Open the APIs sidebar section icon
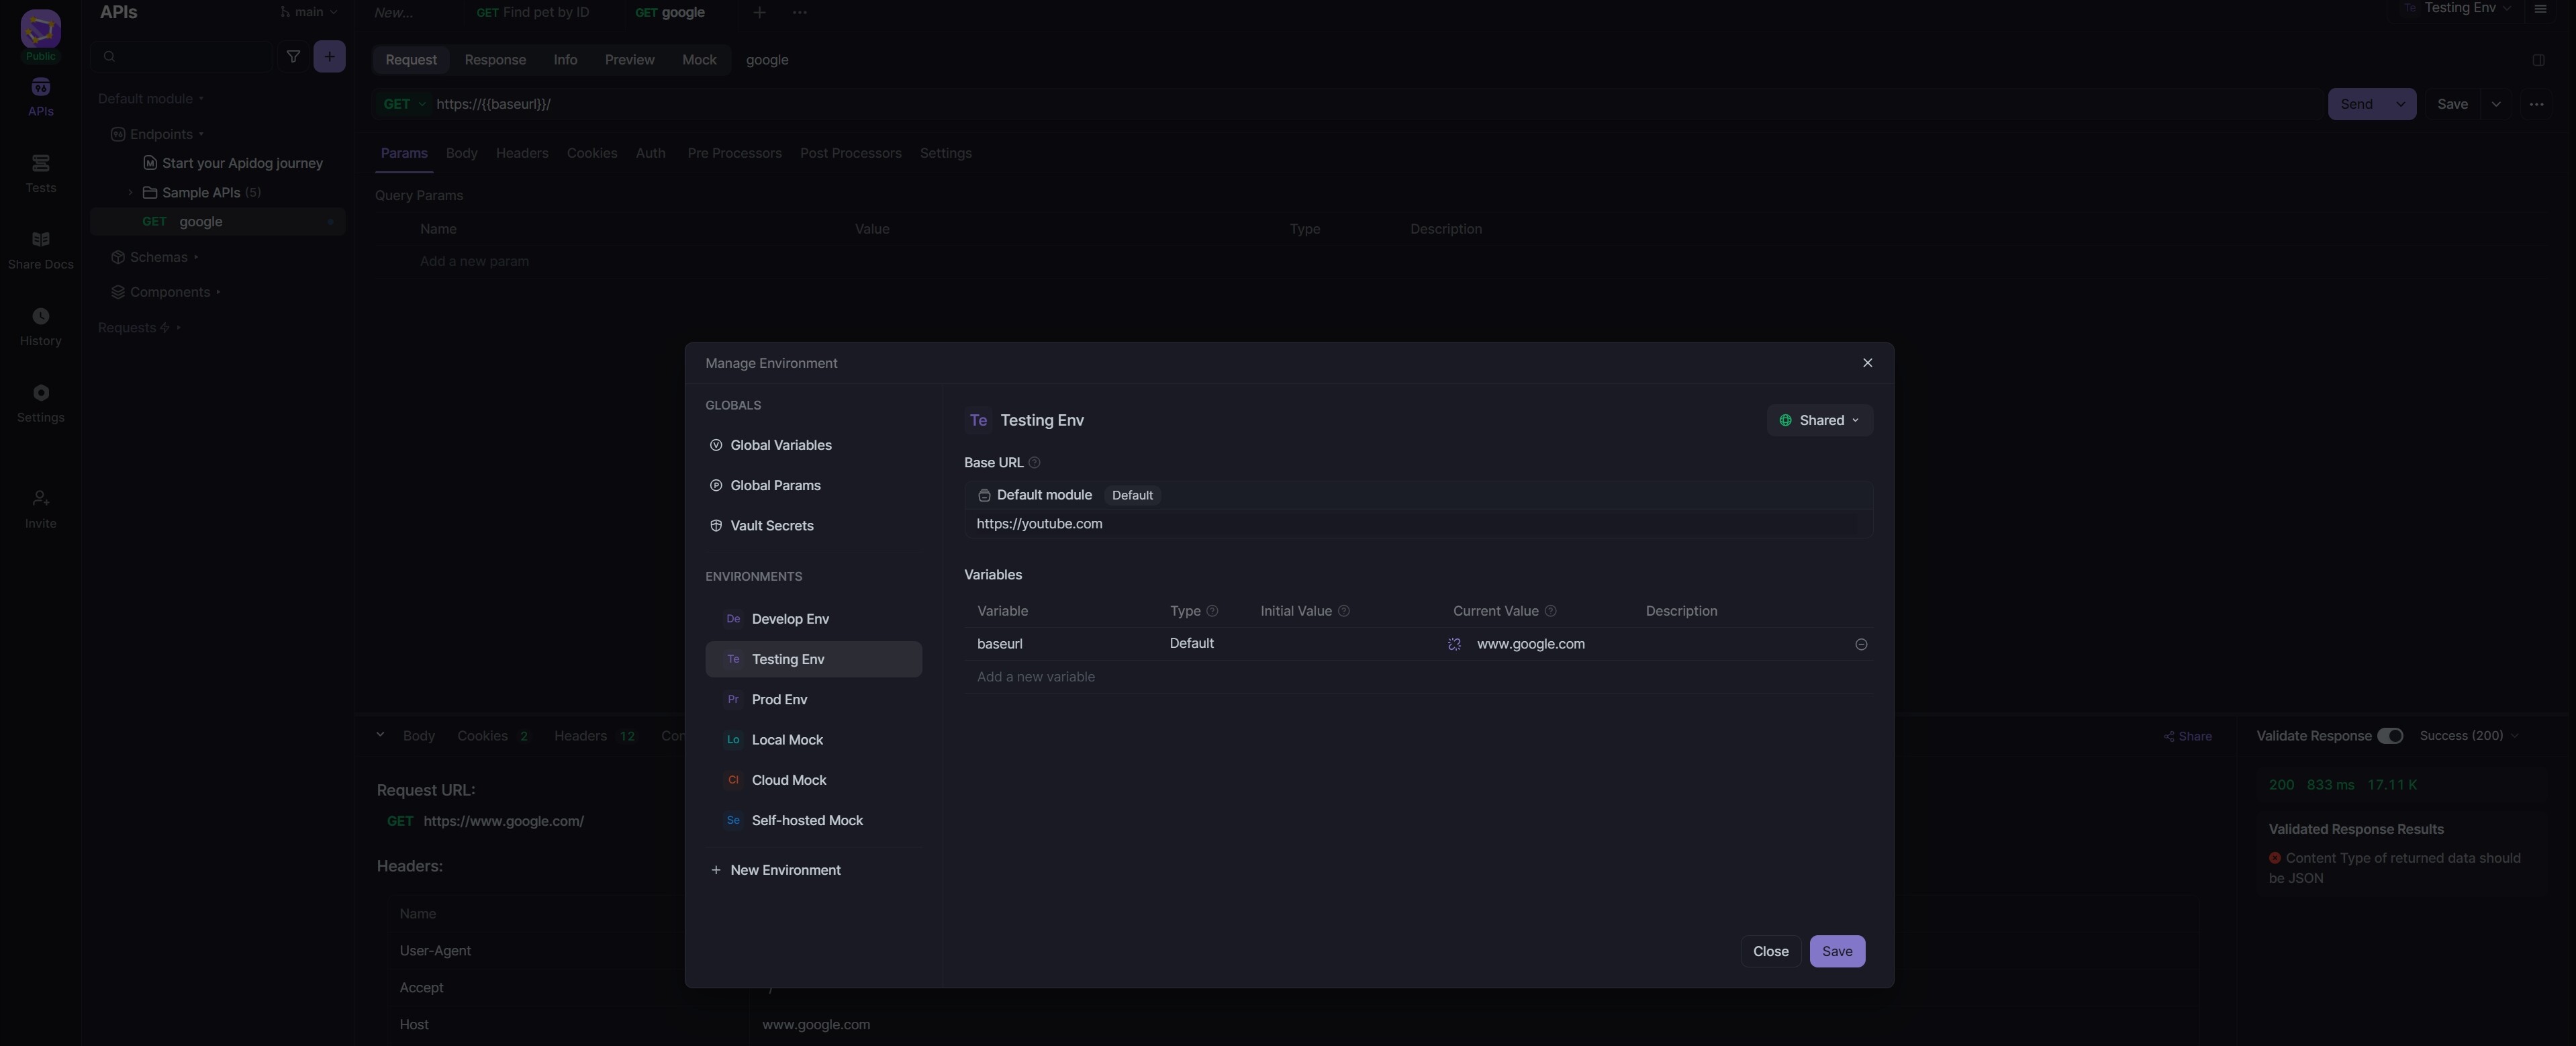 40,88
